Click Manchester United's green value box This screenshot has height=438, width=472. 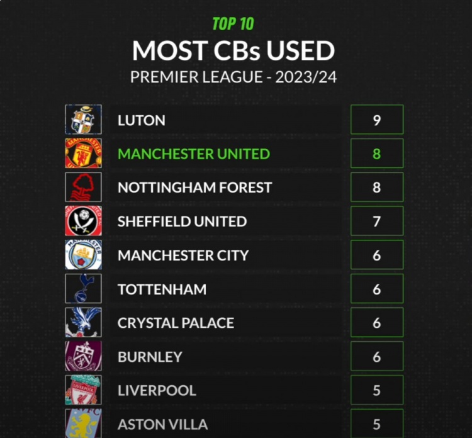pos(376,154)
